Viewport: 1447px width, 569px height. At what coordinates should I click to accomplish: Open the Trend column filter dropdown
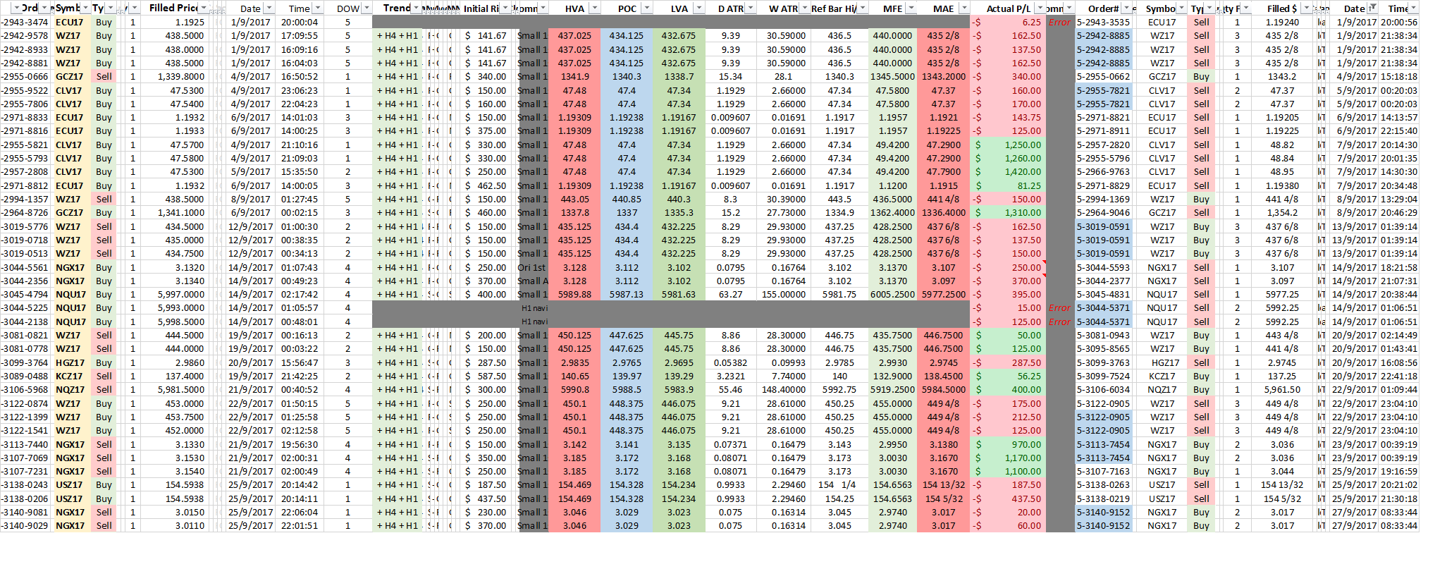416,8
